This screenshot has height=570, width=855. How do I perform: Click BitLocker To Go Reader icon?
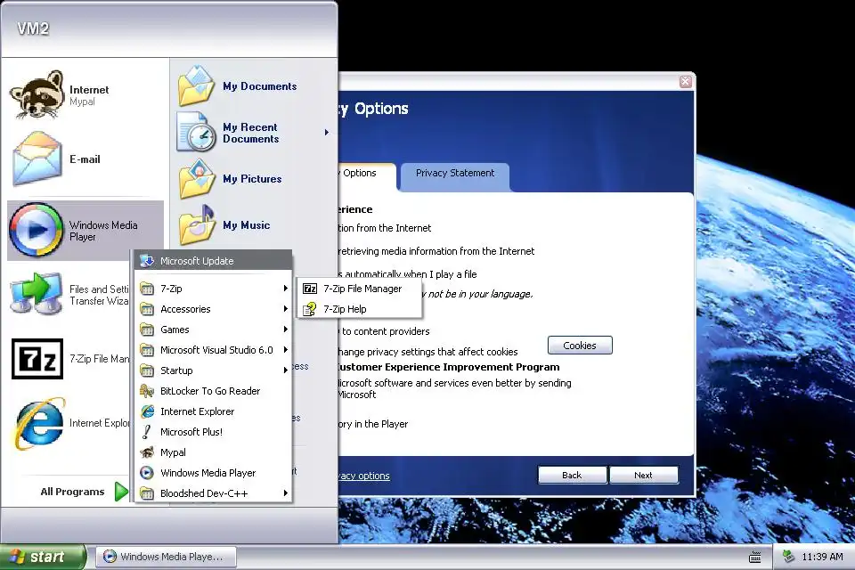(x=147, y=391)
